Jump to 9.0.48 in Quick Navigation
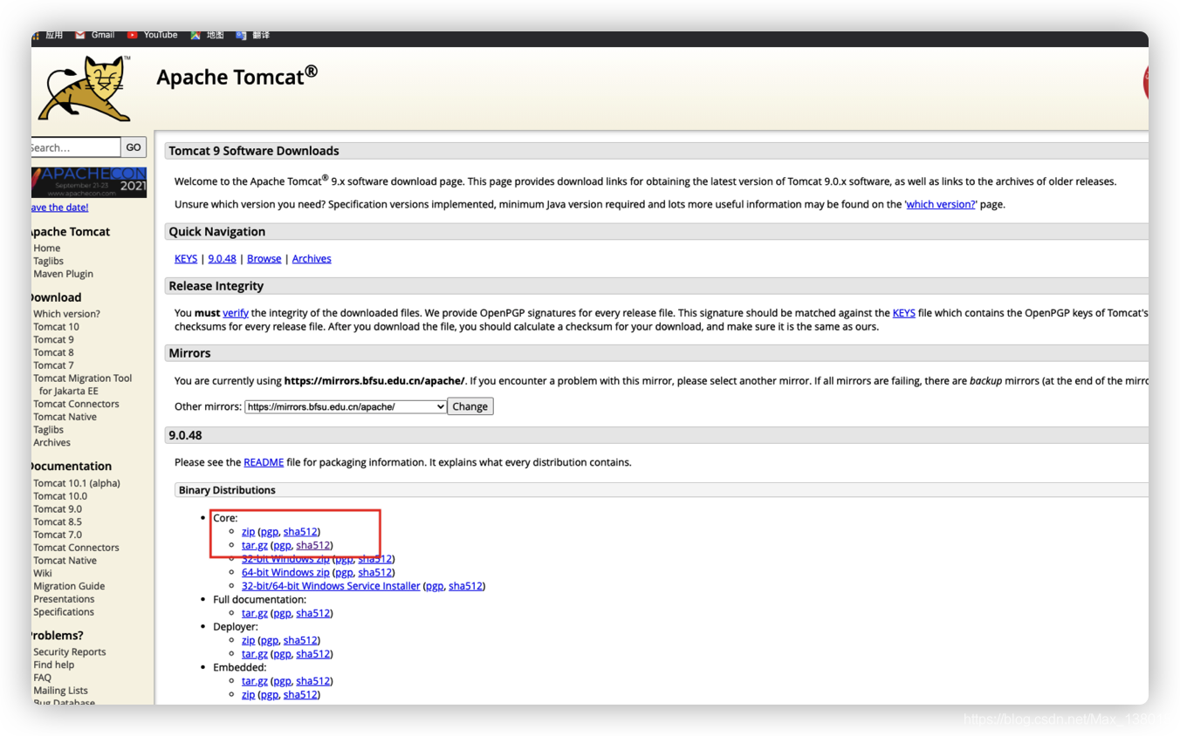The height and width of the screenshot is (736, 1180). [x=222, y=259]
